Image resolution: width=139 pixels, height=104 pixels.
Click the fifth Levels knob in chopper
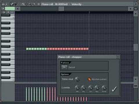point(104,88)
